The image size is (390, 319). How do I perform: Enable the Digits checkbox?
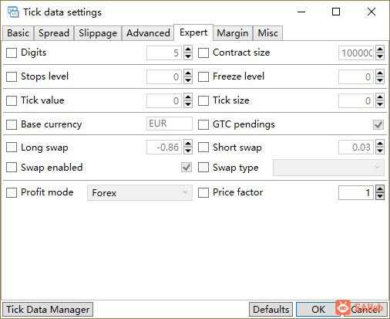[x=12, y=53]
